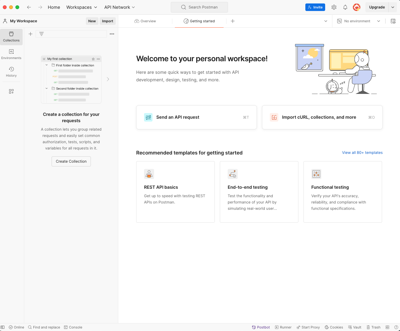Screen dimensions: 400x331
Task: Click the Upgrade button
Action: click(x=377, y=7)
